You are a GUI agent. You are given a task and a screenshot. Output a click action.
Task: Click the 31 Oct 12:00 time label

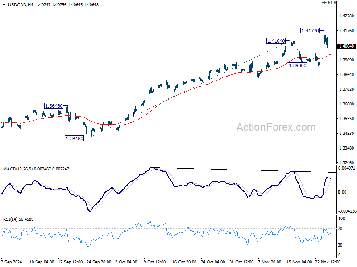point(241,262)
